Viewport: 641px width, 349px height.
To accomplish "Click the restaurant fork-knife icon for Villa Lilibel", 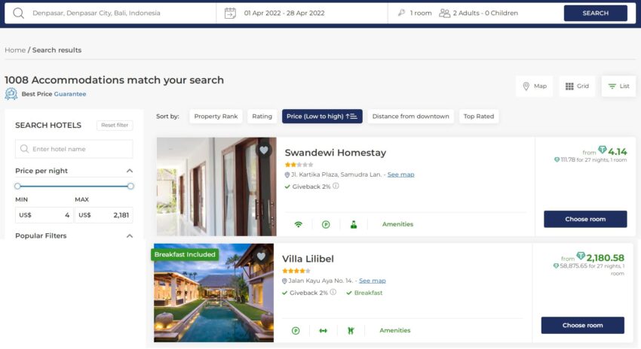I will pos(351,331).
